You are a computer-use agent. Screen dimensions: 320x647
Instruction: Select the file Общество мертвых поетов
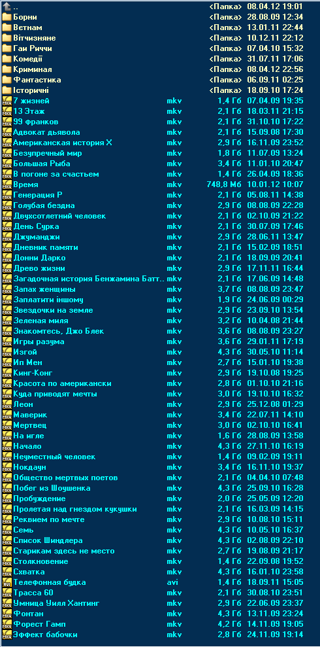point(65,478)
